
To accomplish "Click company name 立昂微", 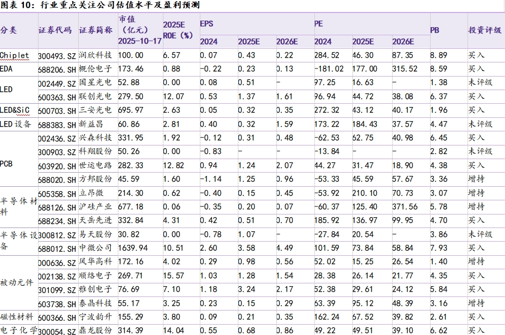I will tap(91, 193).
